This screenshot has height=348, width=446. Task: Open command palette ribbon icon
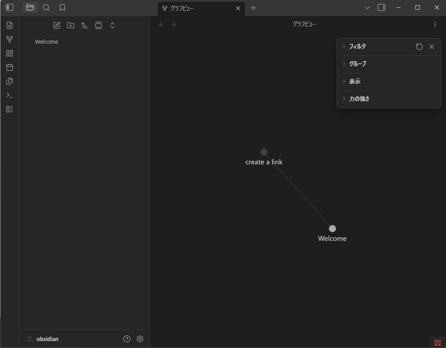[x=10, y=95]
